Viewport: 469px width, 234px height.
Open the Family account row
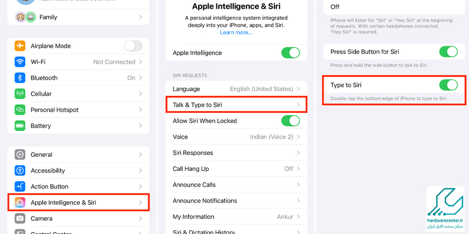point(79,18)
